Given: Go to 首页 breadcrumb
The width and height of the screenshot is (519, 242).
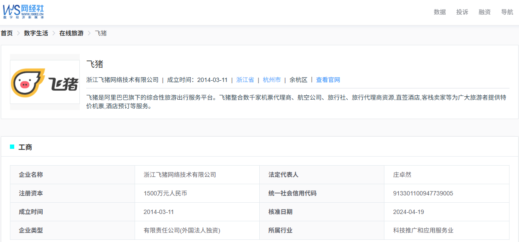Looking at the screenshot, I should point(6,33).
